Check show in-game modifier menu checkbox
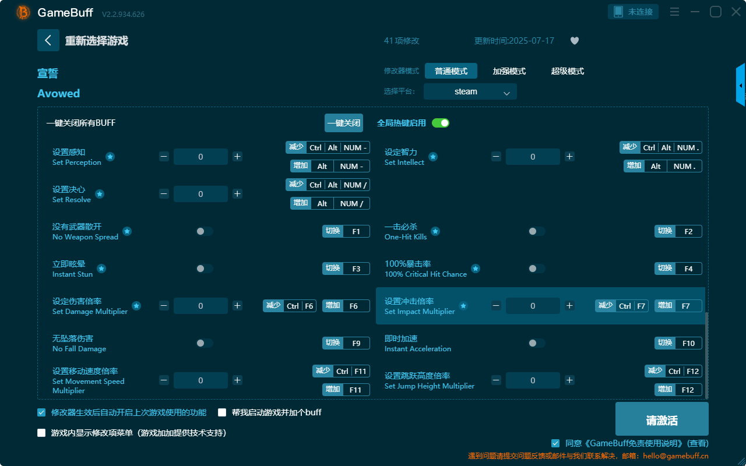746x466 pixels. point(41,433)
